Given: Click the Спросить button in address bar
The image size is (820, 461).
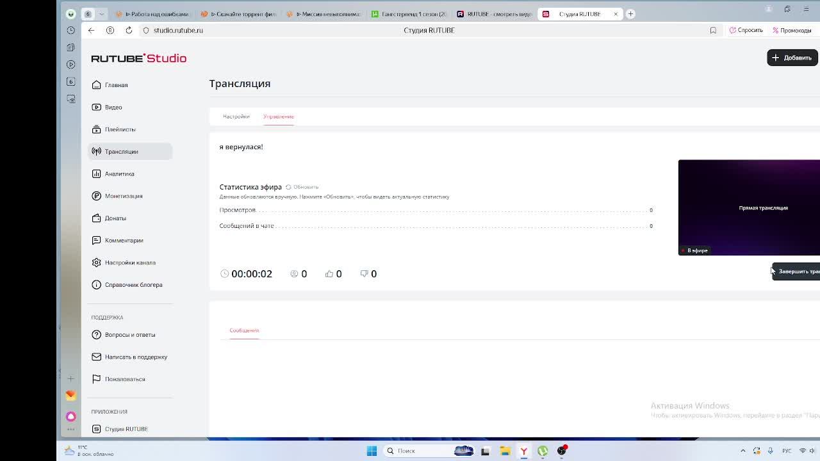Looking at the screenshot, I should [x=746, y=30].
